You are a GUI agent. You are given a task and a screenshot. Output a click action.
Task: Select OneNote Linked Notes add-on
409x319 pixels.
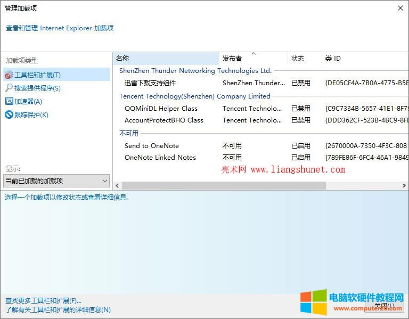(x=160, y=158)
